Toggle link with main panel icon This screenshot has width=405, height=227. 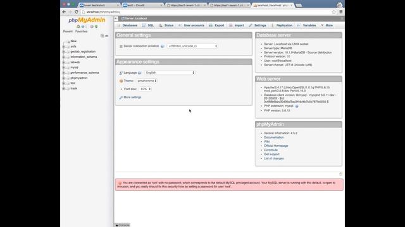107,36
